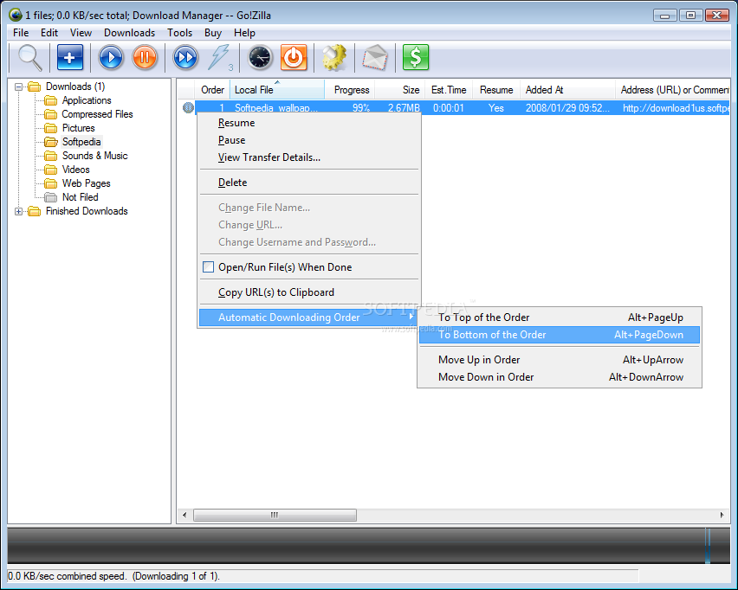The image size is (738, 590).
Task: Click the green dollar buy icon
Action: (x=416, y=57)
